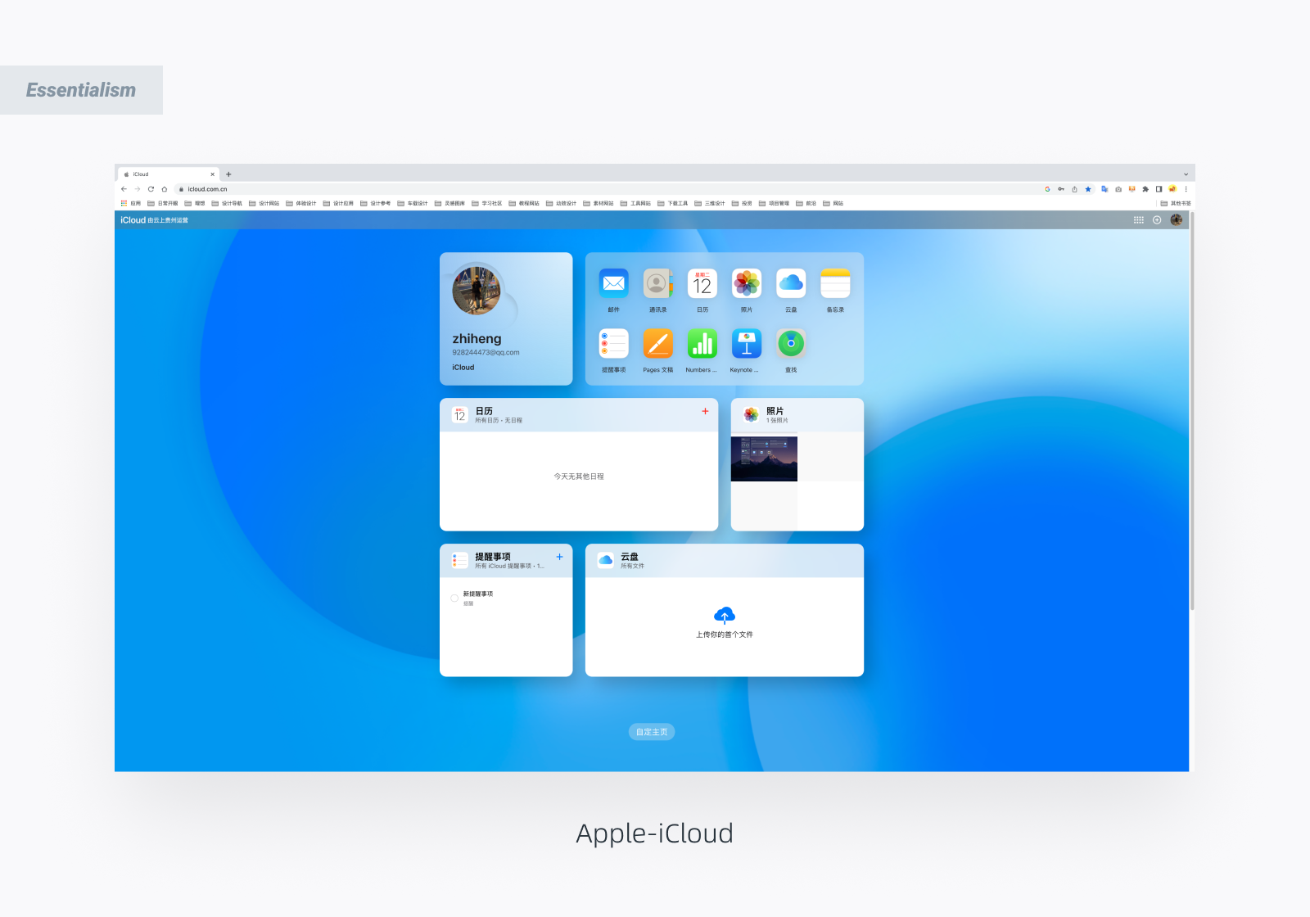Screen dimensions: 1310x917
Task: Open the Mail (邮件) app icon
Action: point(614,283)
